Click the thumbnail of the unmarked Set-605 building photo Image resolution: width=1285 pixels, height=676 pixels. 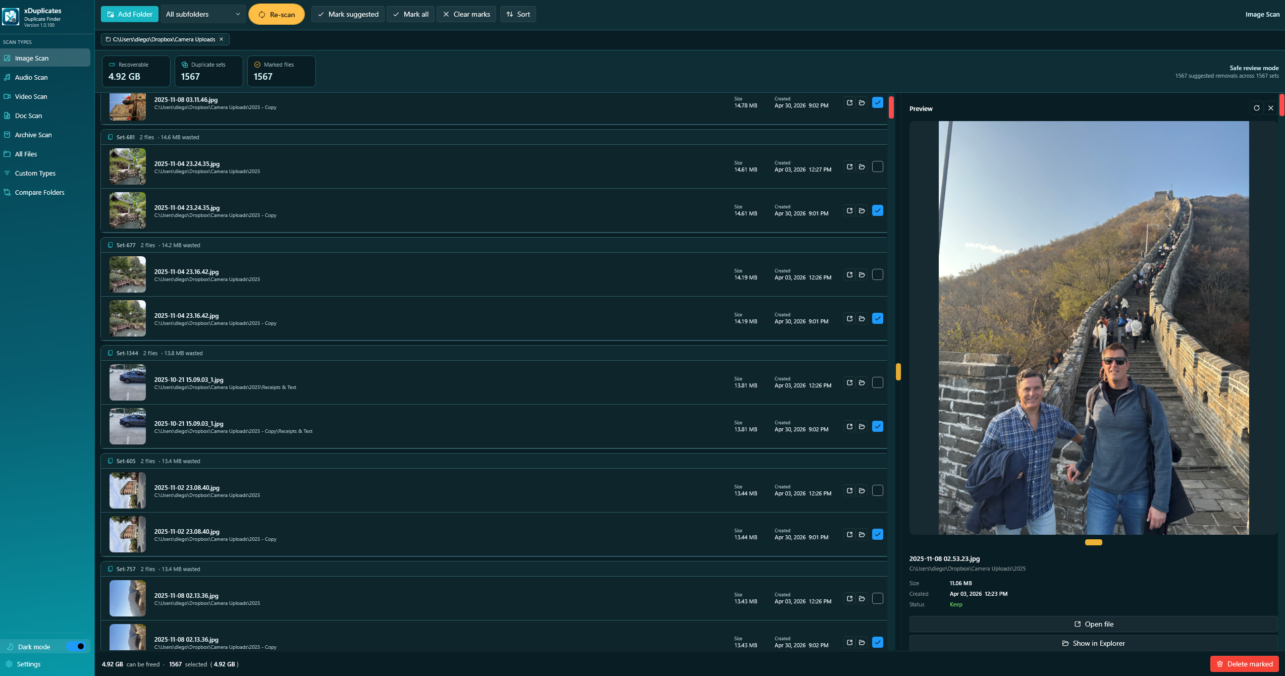pos(128,490)
